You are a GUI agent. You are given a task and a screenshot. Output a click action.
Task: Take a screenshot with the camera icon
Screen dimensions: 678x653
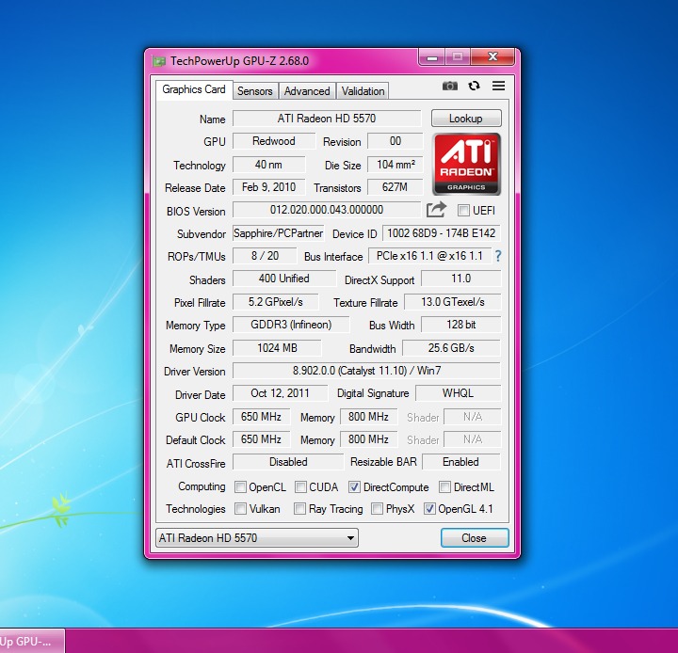click(450, 86)
